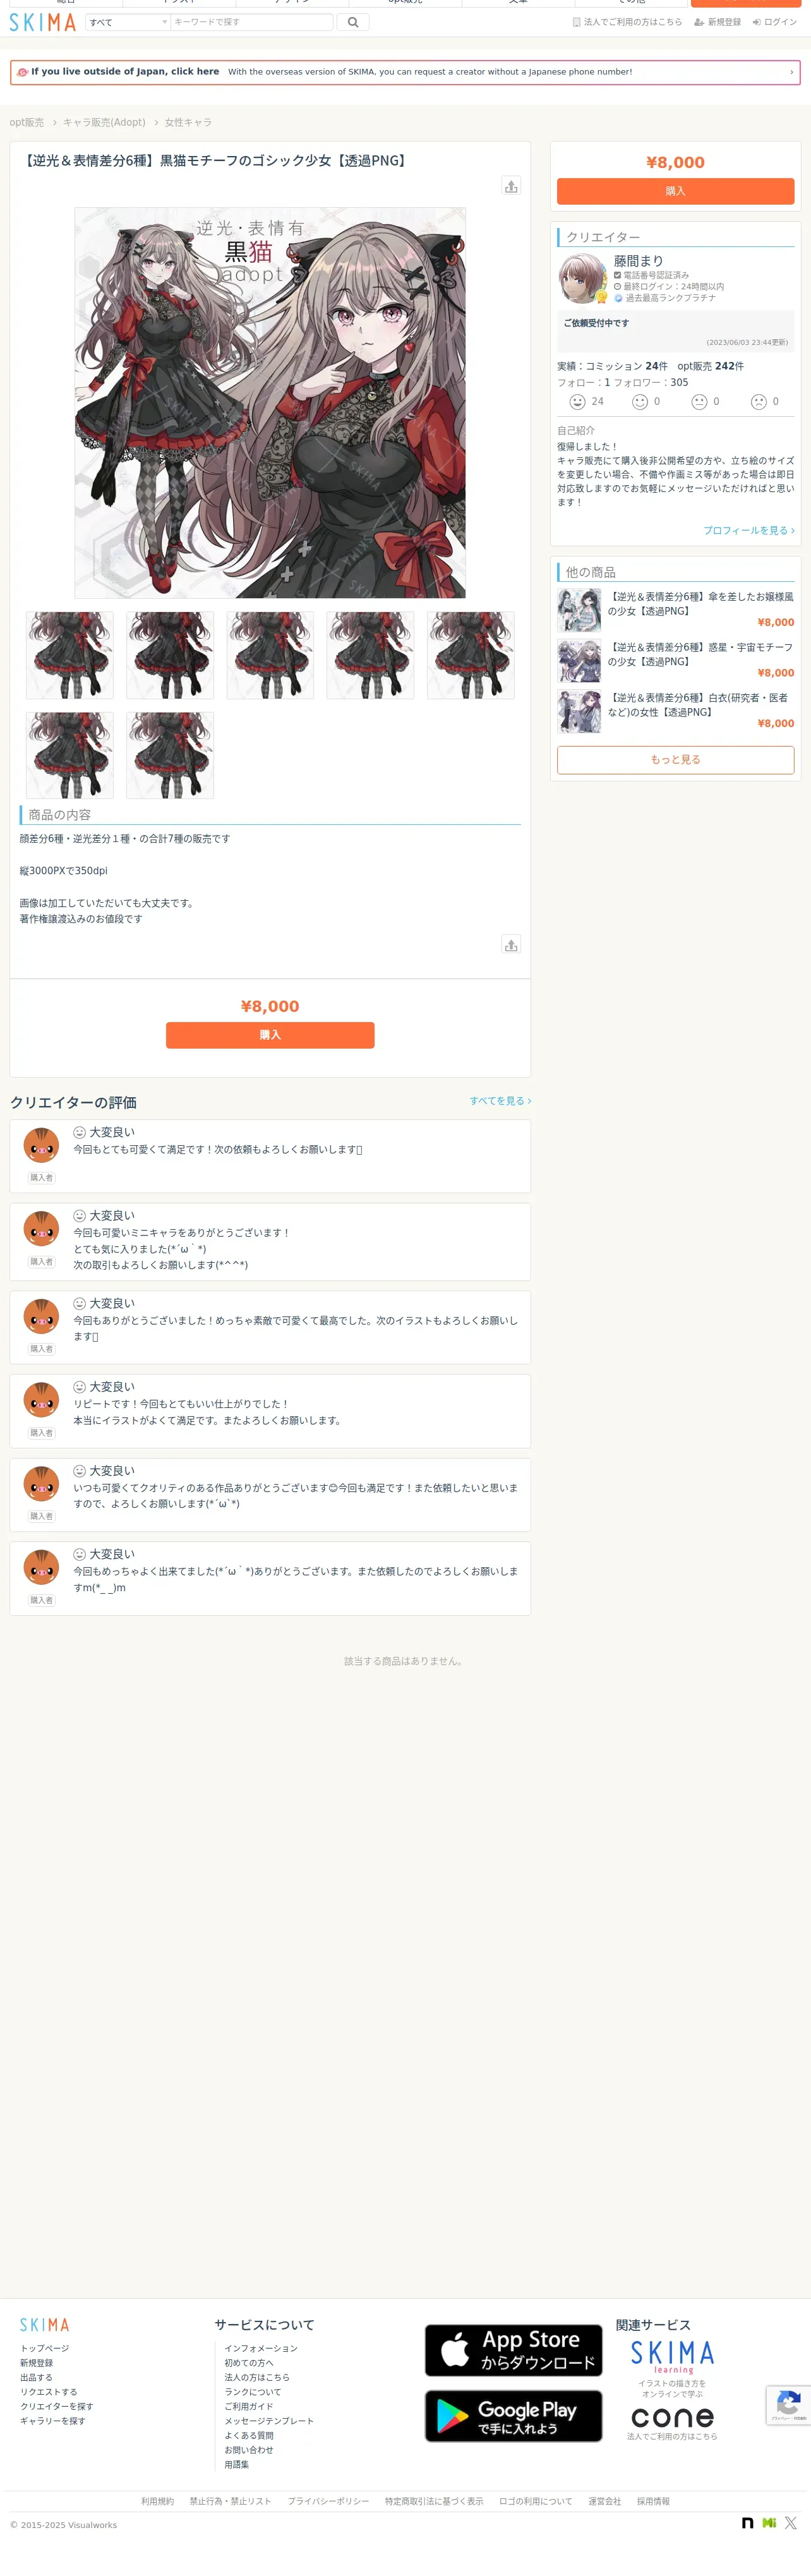The width and height of the screenshot is (811, 2576).
Task: Go to 女性キャラ breadcrumb
Action: point(188,122)
